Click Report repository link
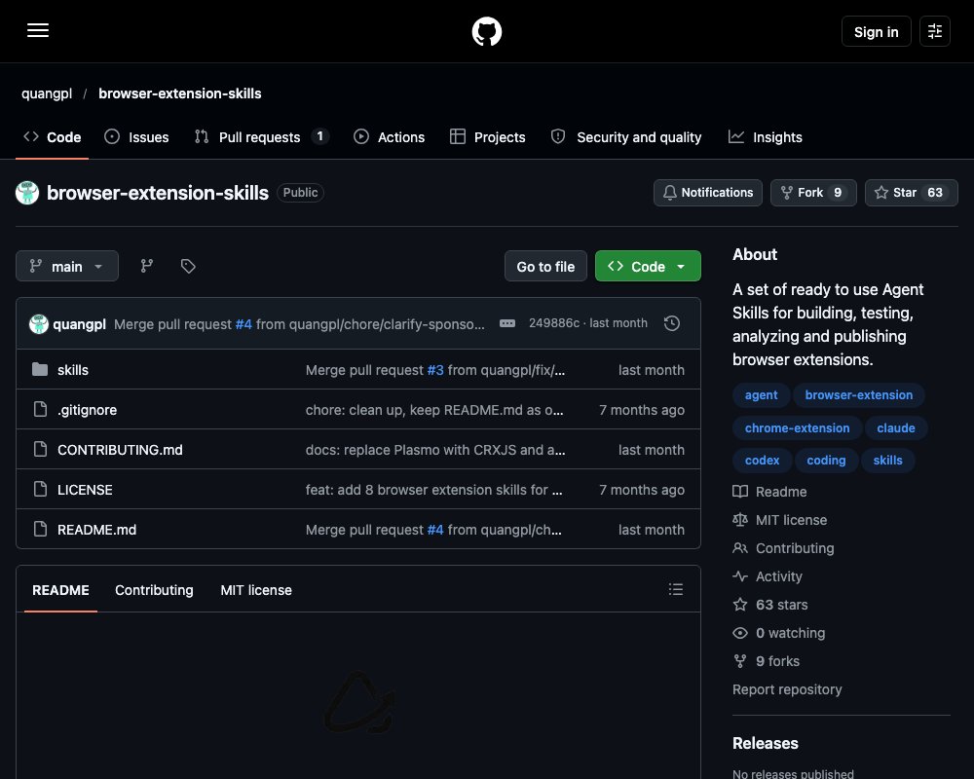The height and width of the screenshot is (779, 974). click(787, 689)
